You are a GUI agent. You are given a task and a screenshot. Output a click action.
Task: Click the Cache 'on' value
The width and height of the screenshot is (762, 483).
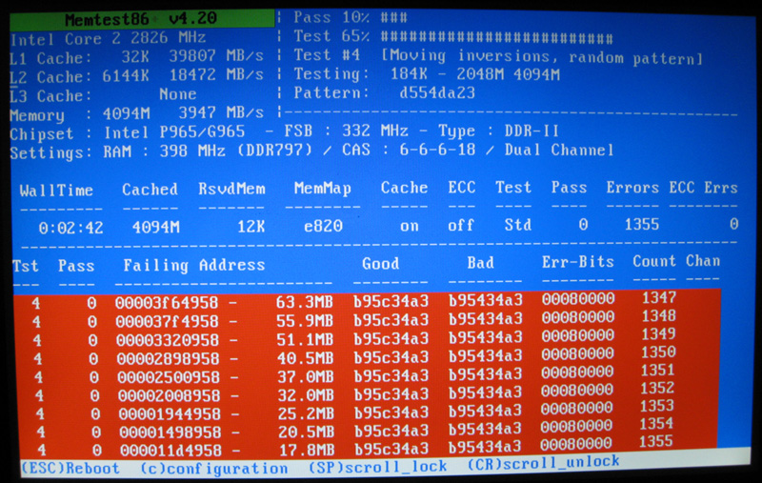click(410, 226)
